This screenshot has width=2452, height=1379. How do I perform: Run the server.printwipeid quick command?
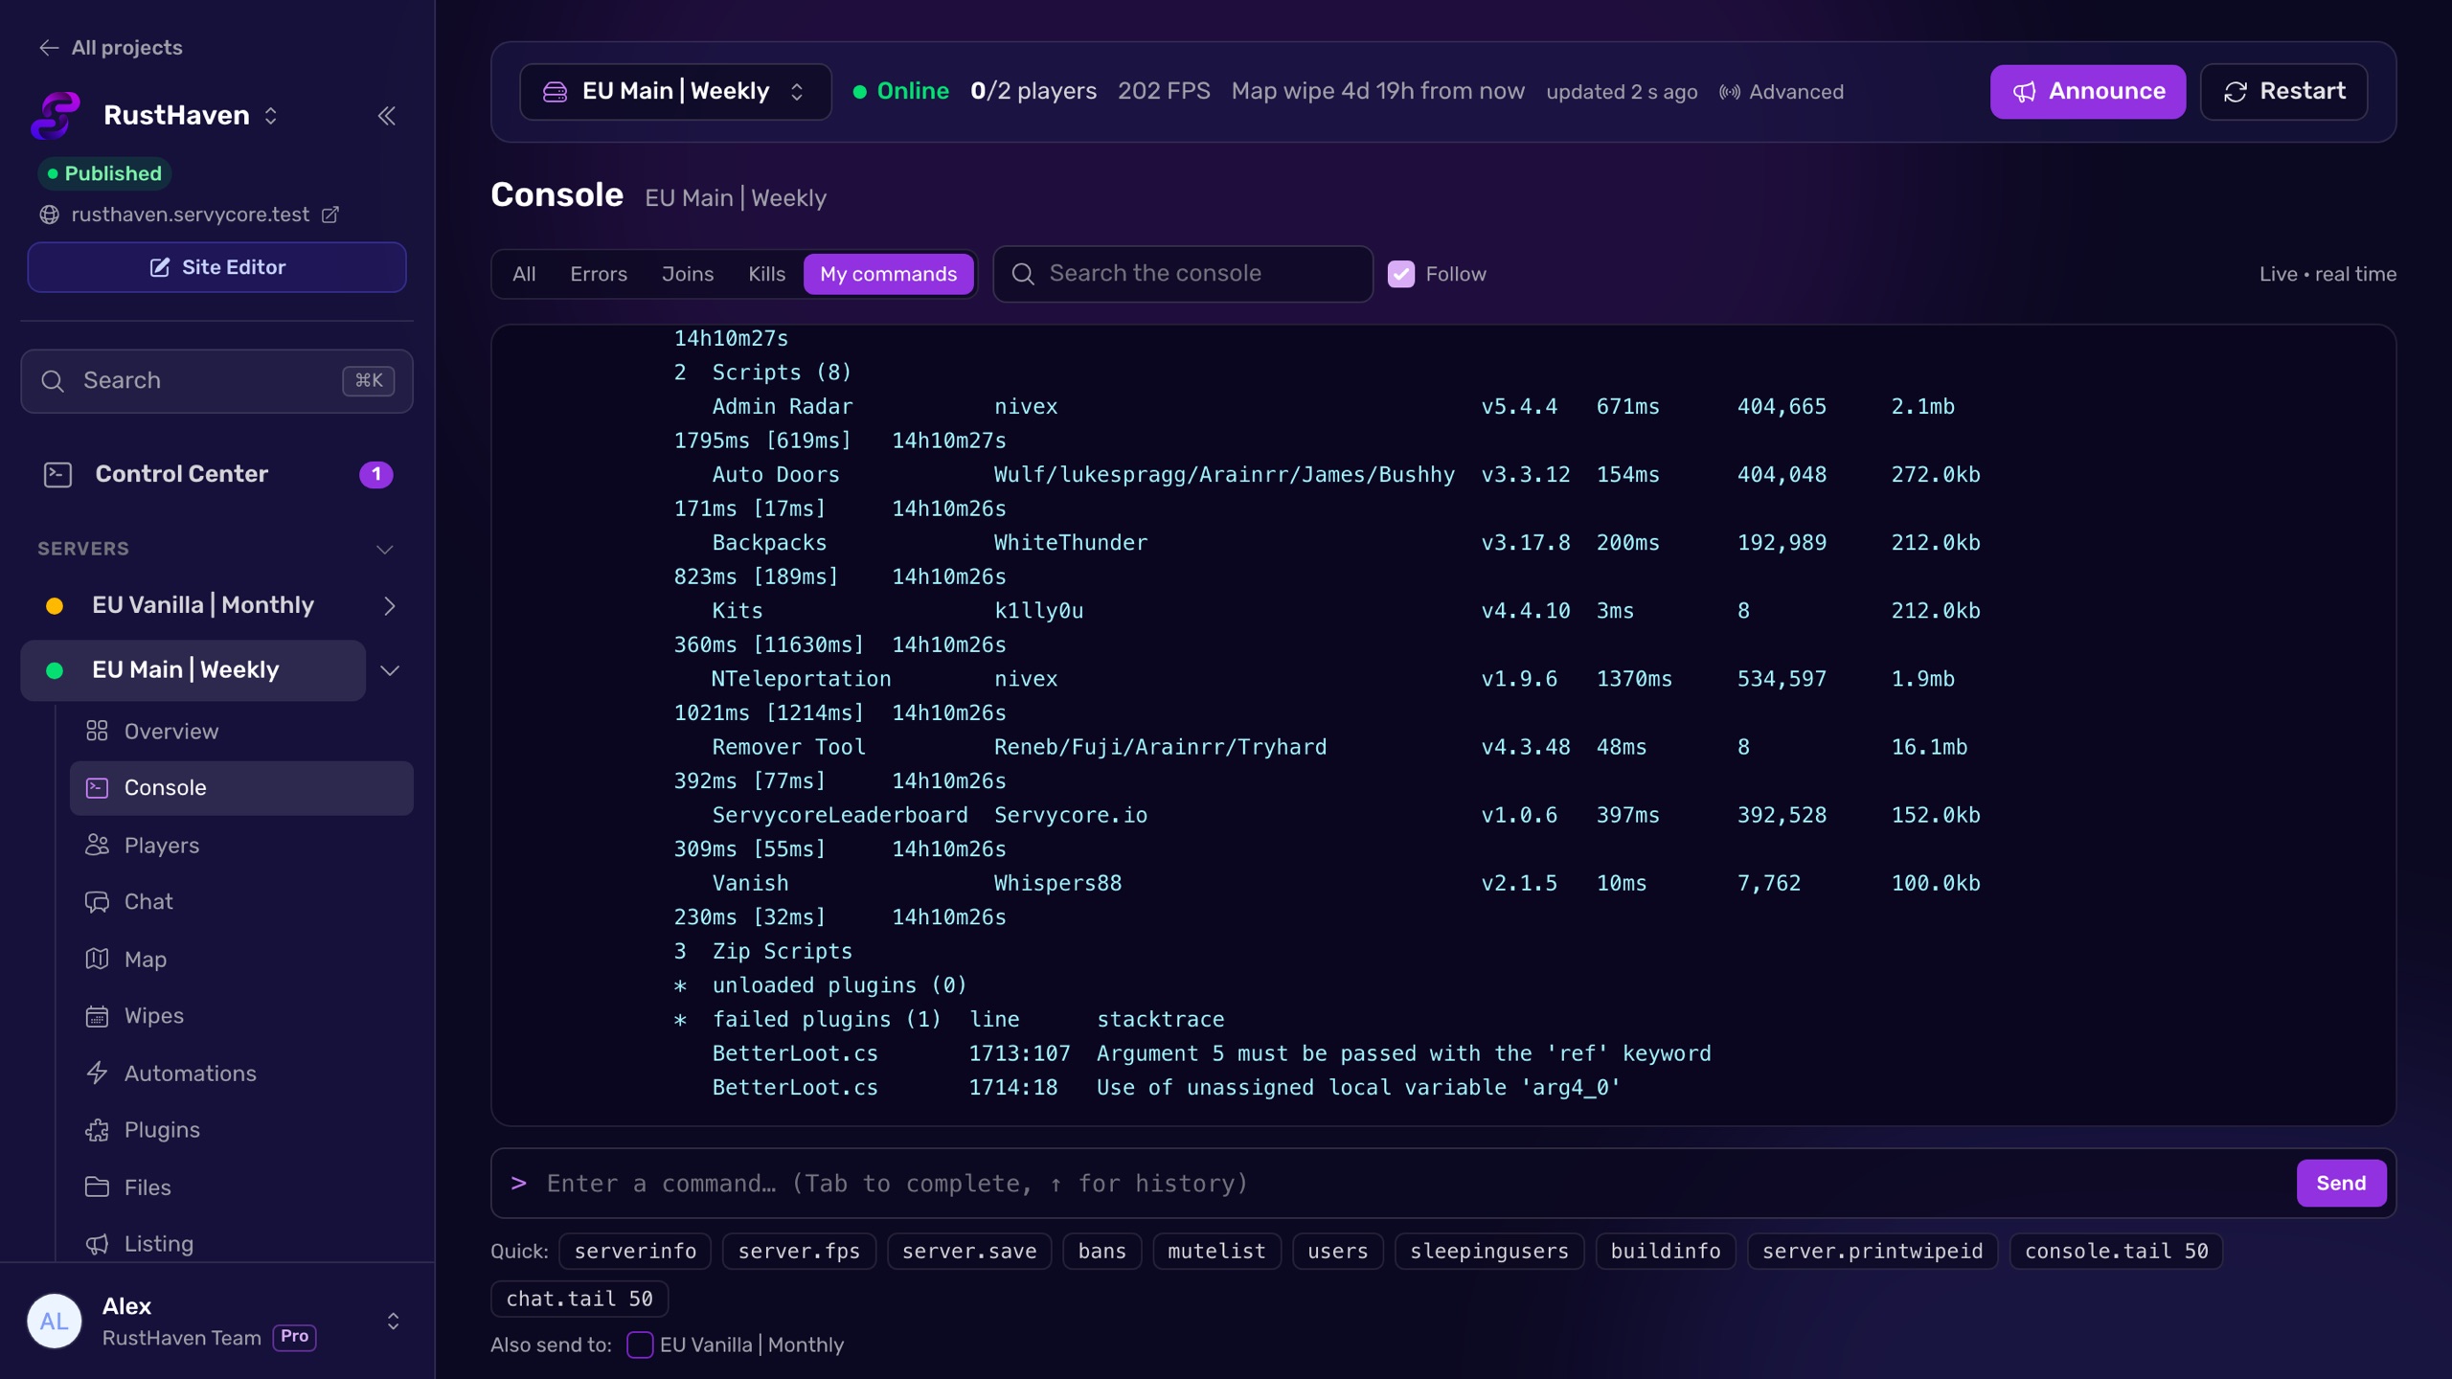click(x=1873, y=1251)
